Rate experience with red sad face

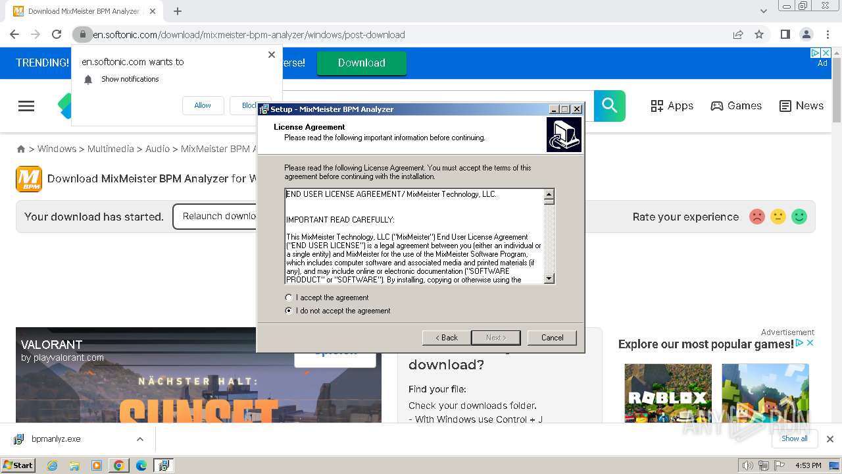pos(757,217)
